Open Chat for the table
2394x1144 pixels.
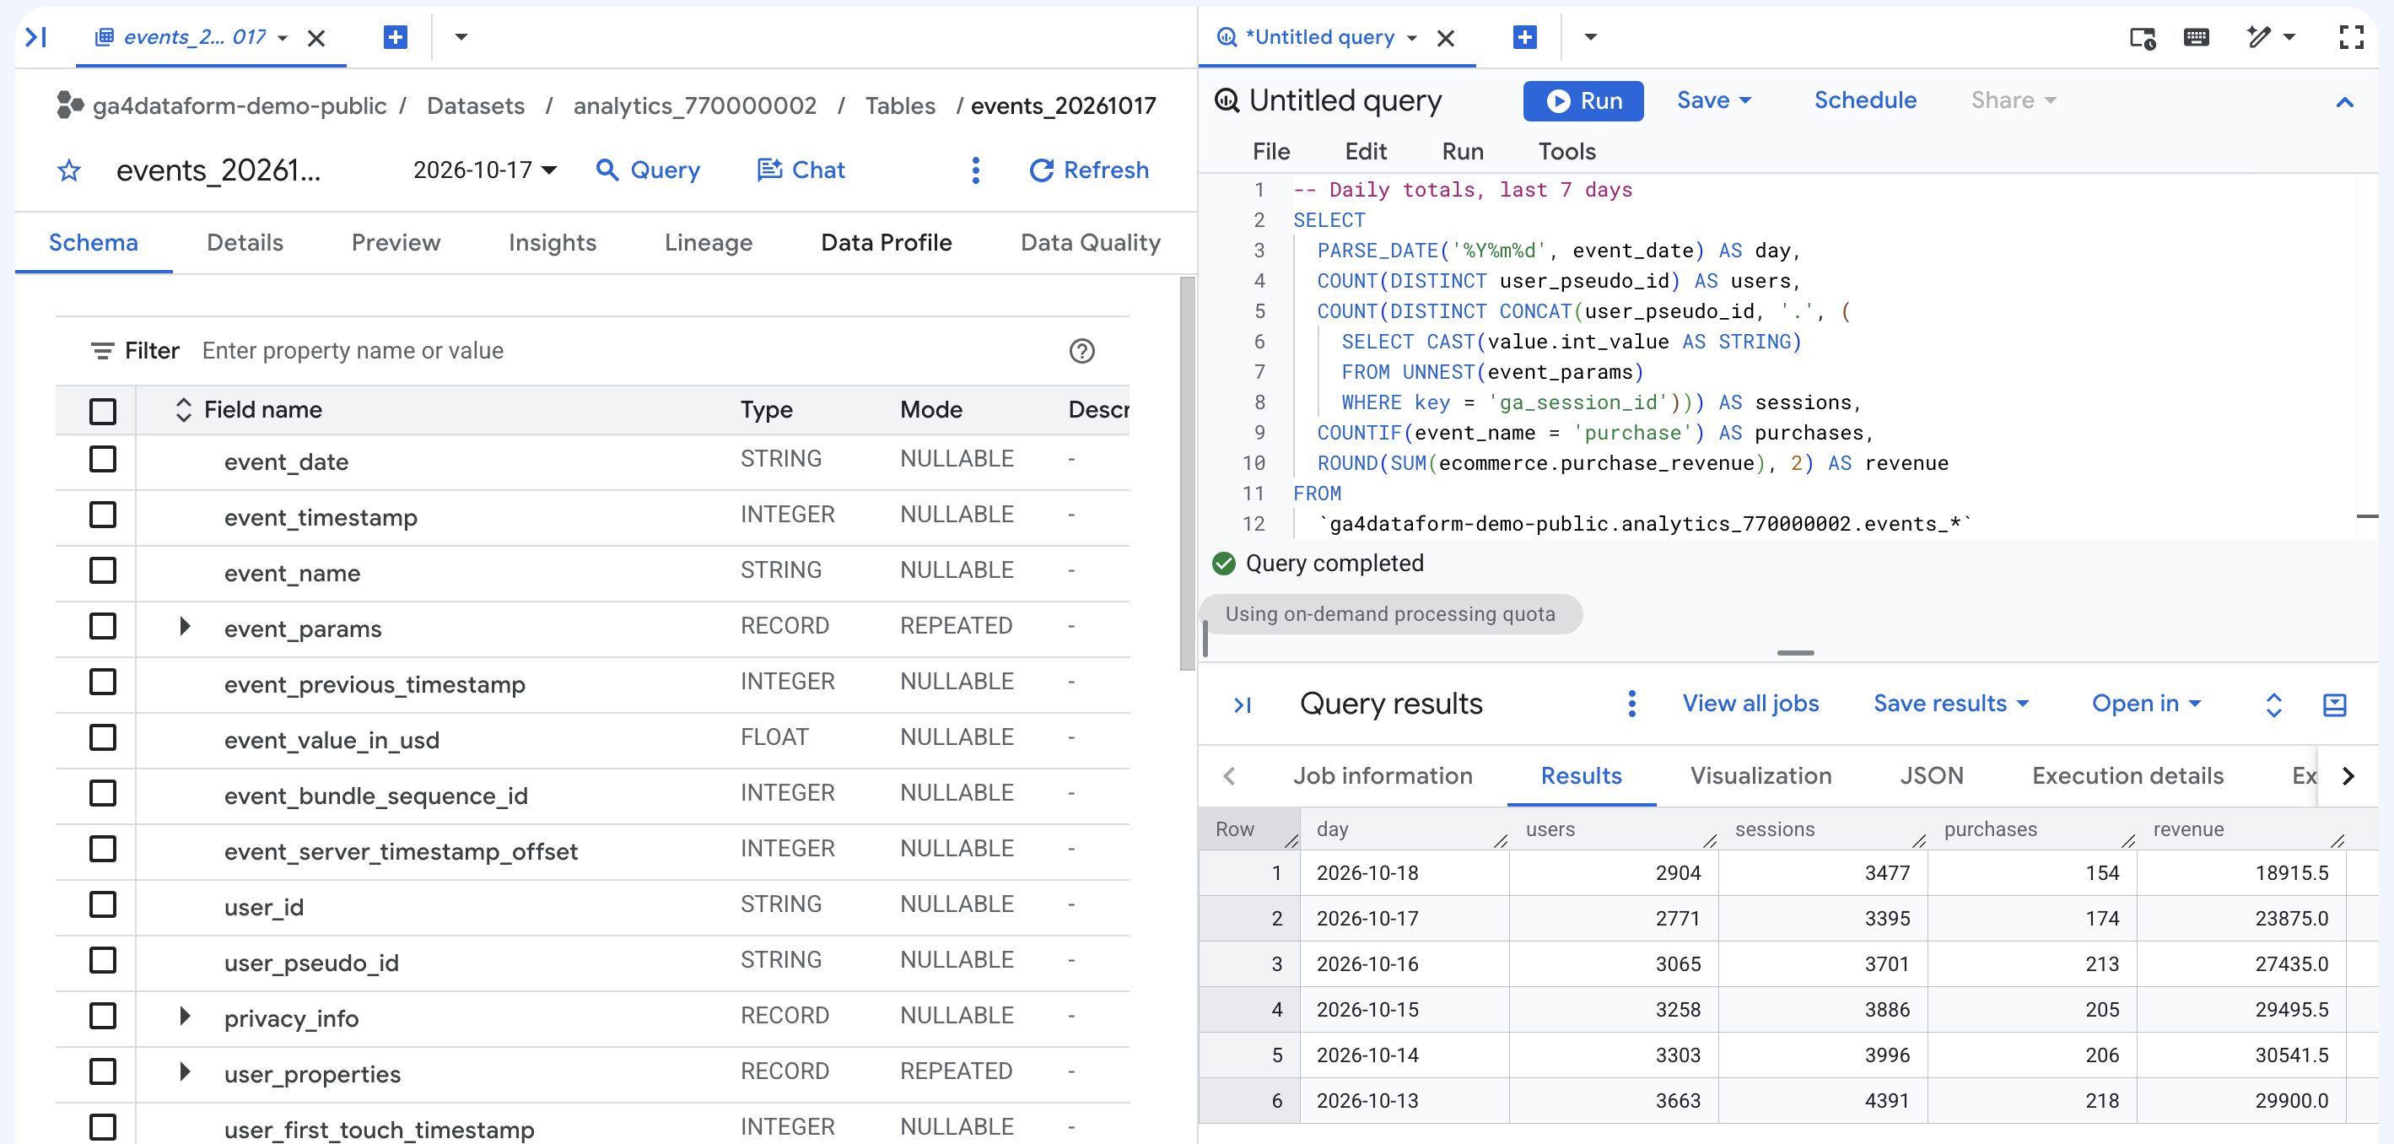click(x=801, y=170)
